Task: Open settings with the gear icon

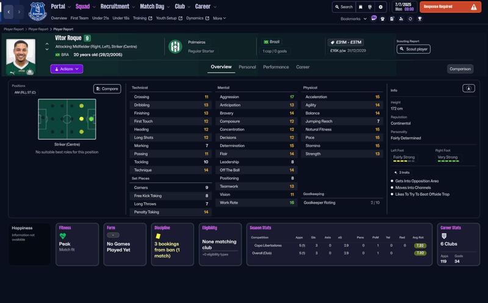Action: click(380, 7)
